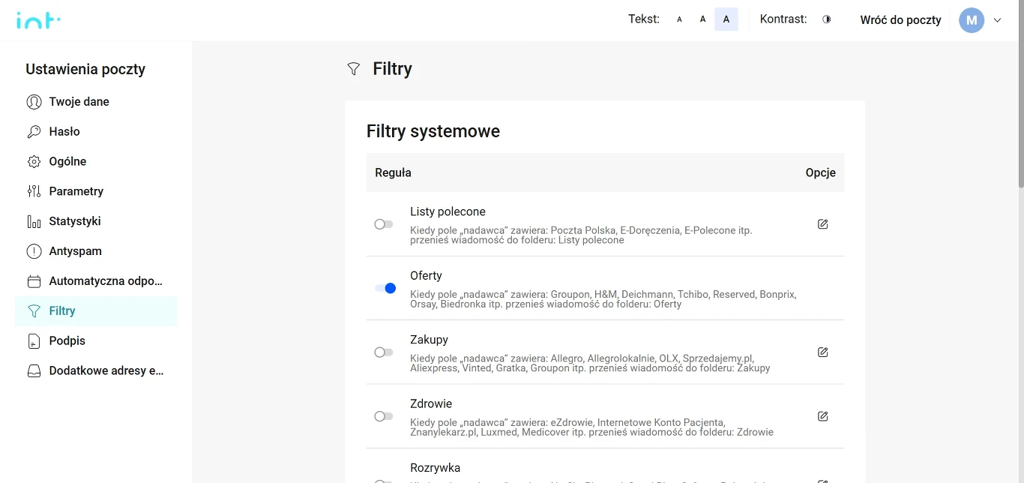Viewport: 1024px width, 483px height.
Task: Open Dodatkowe adresy e-mail settings
Action: 96,370
